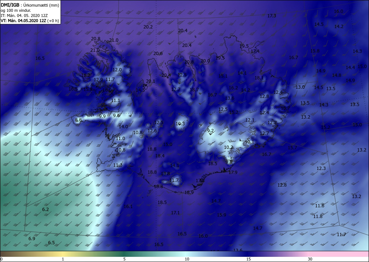Click the 17.9 value on the map

(x=233, y=173)
